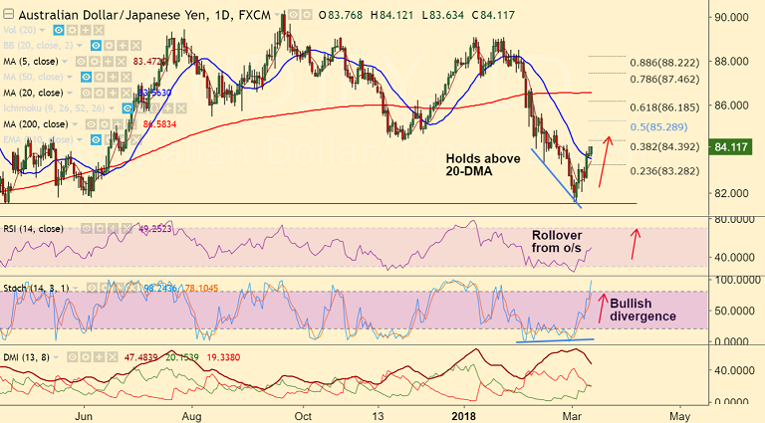Expand the RSI (14, close) dropdown arrow
This screenshot has height=423, width=765.
(71, 229)
